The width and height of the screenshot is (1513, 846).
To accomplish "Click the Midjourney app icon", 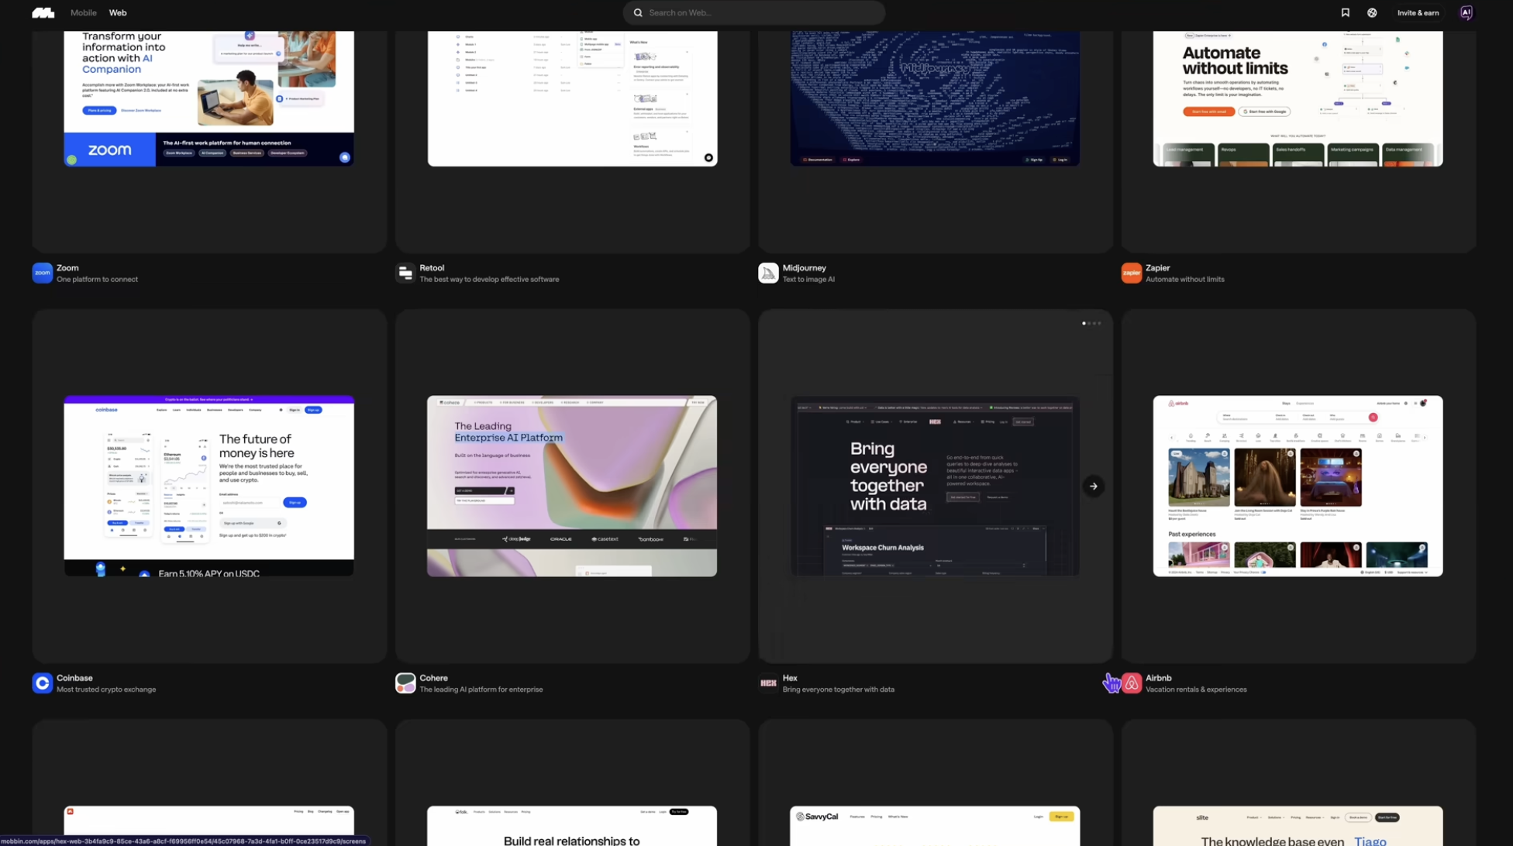I will (768, 273).
